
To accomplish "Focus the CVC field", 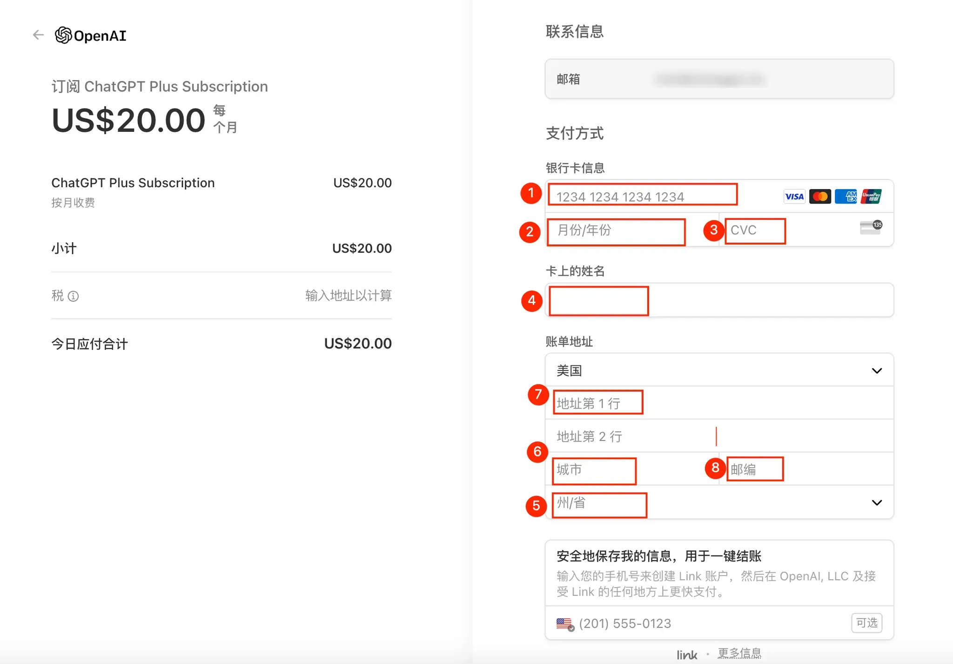I will pos(806,230).
